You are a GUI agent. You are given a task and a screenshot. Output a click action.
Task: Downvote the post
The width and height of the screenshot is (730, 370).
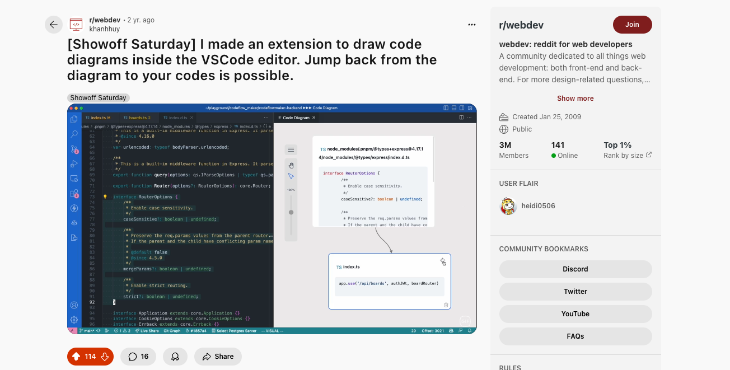(105, 357)
